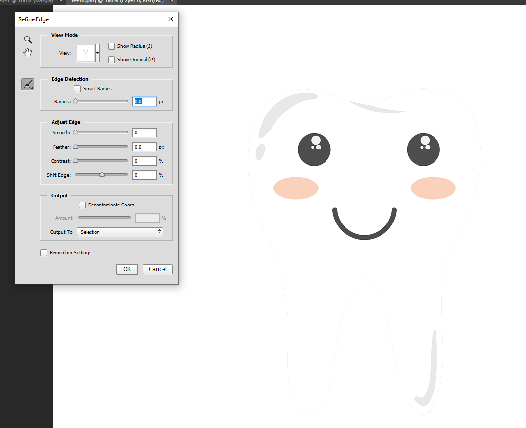
Task: Select the Hand tool in Refine Edge
Action: click(x=28, y=52)
